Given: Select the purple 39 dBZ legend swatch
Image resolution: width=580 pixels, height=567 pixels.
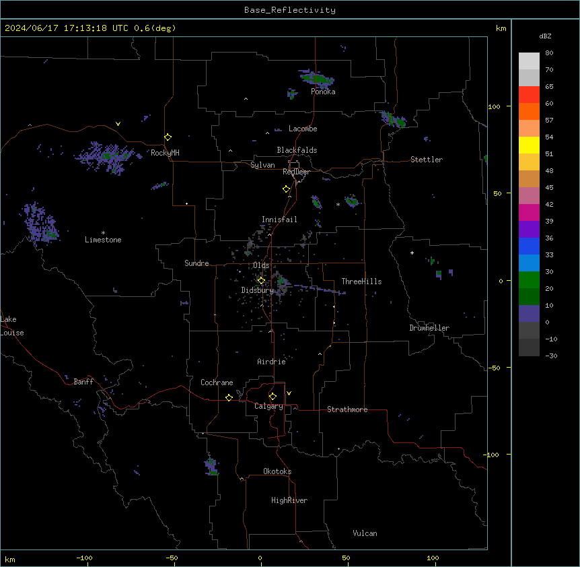Looking at the screenshot, I should coord(529,230).
